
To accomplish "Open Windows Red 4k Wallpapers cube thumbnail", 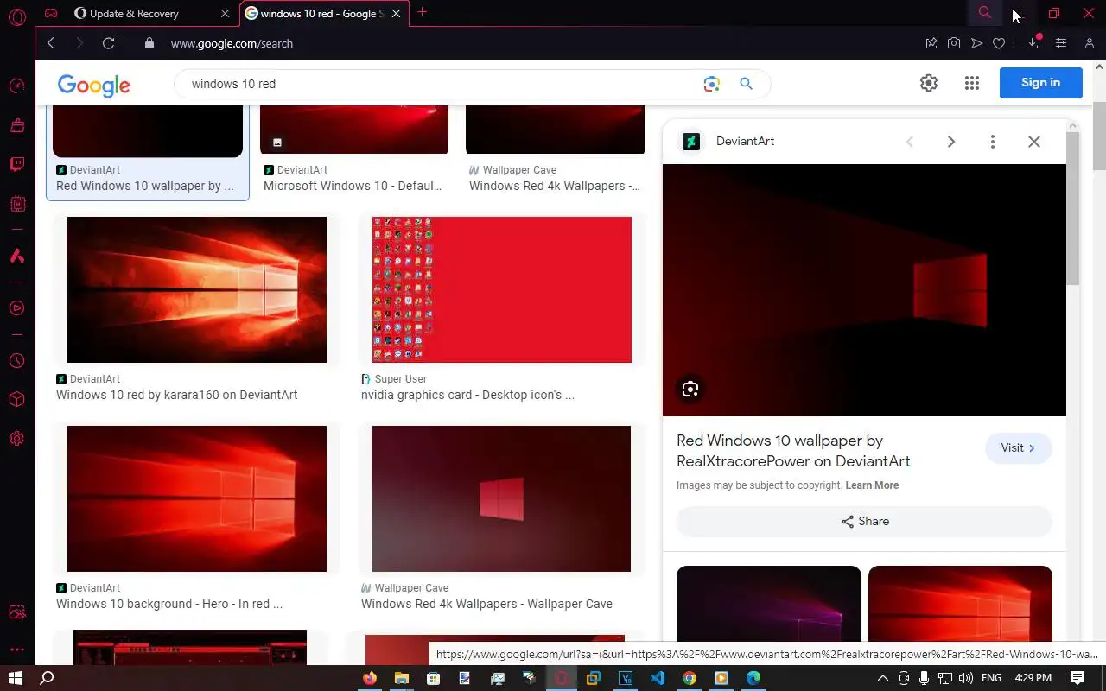I will 502,498.
